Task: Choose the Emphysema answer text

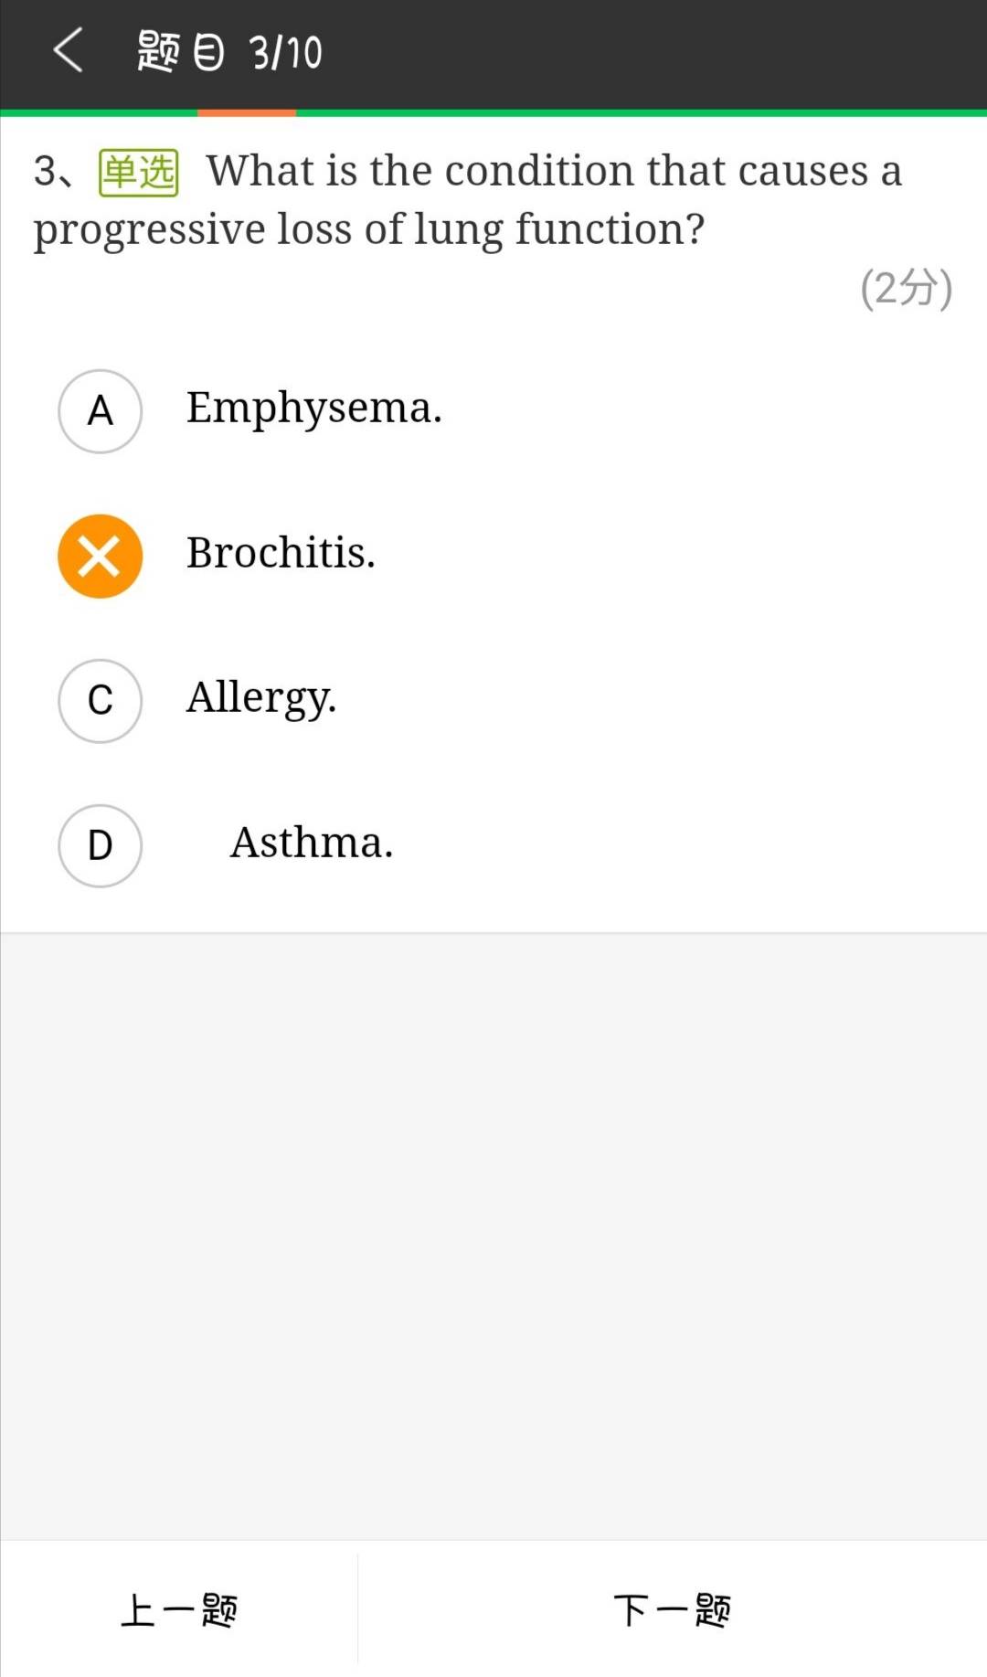Action: 313,409
